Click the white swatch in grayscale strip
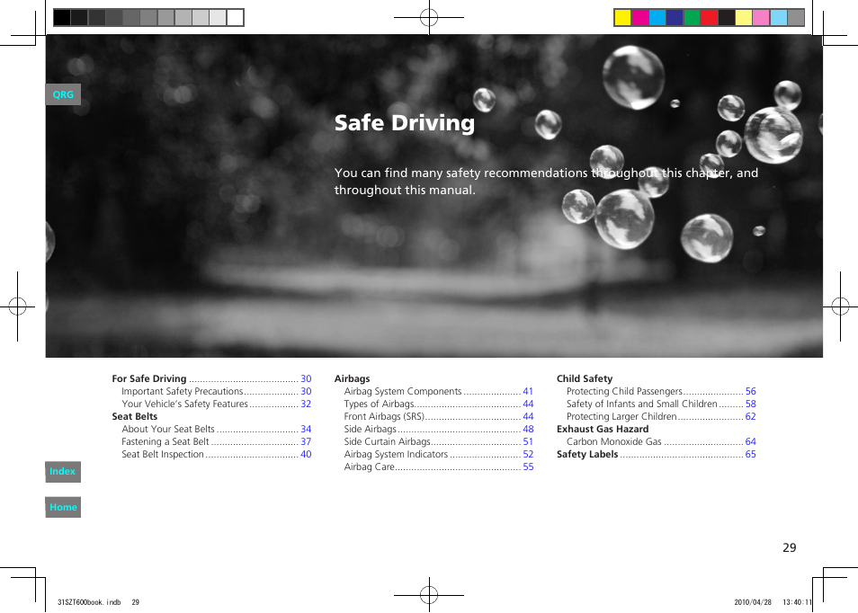Image resolution: width=858 pixels, height=613 pixels. point(236,17)
